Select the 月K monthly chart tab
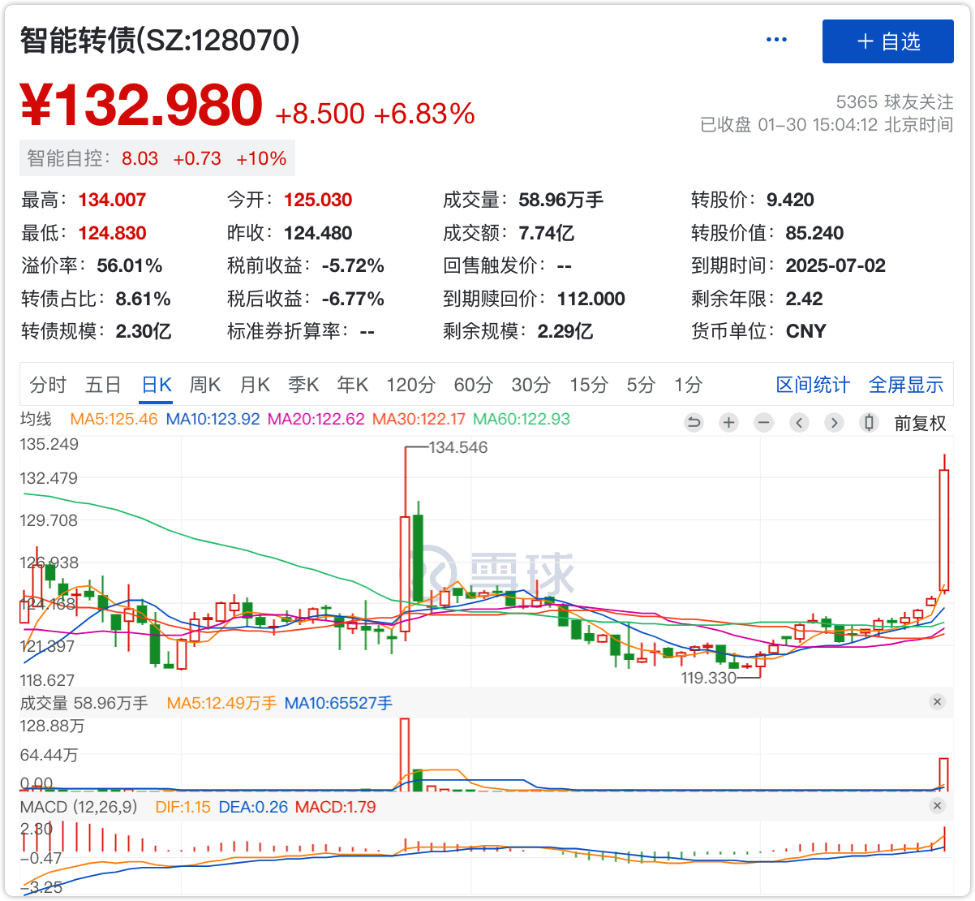The image size is (975, 901). coord(254,385)
